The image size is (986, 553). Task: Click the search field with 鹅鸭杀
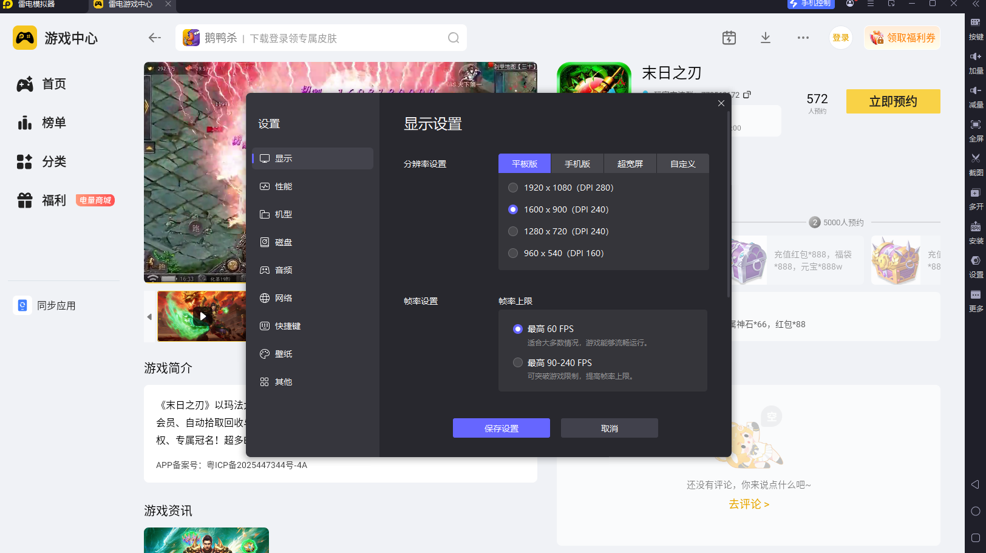321,38
